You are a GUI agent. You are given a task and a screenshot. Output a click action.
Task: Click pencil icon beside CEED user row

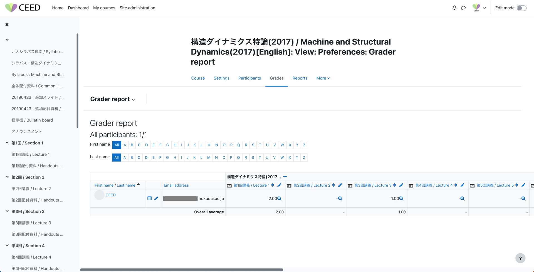click(156, 198)
